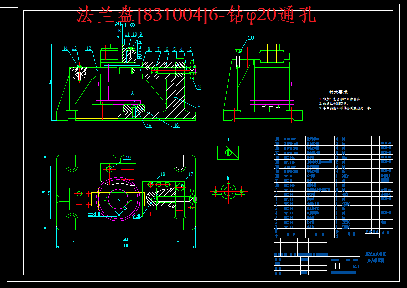Pick part callout number 17 in plan view

pos(191,174)
